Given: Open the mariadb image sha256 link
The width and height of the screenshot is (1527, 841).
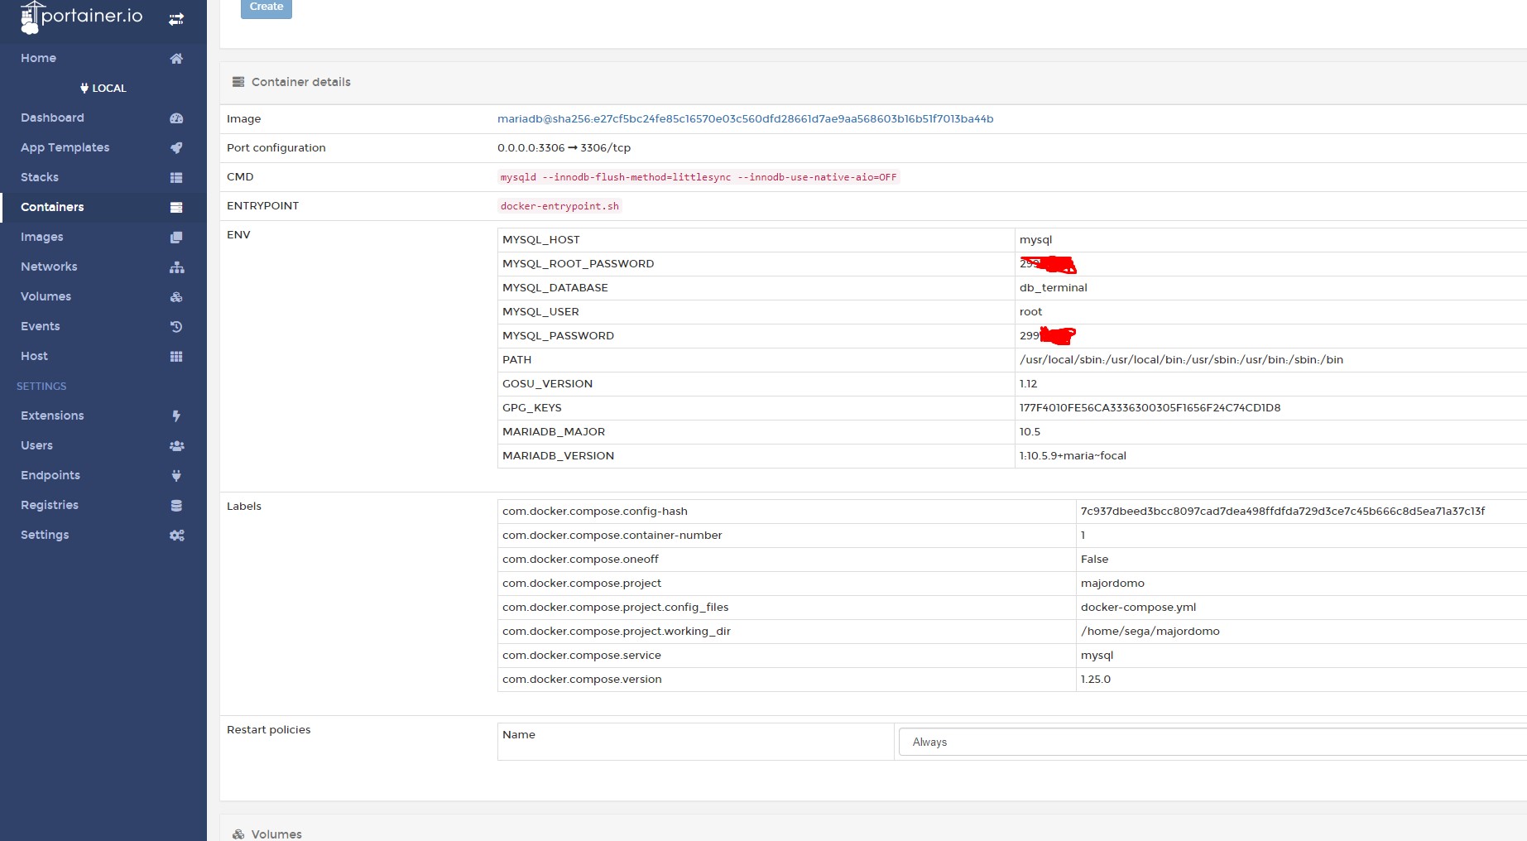Looking at the screenshot, I should (744, 118).
